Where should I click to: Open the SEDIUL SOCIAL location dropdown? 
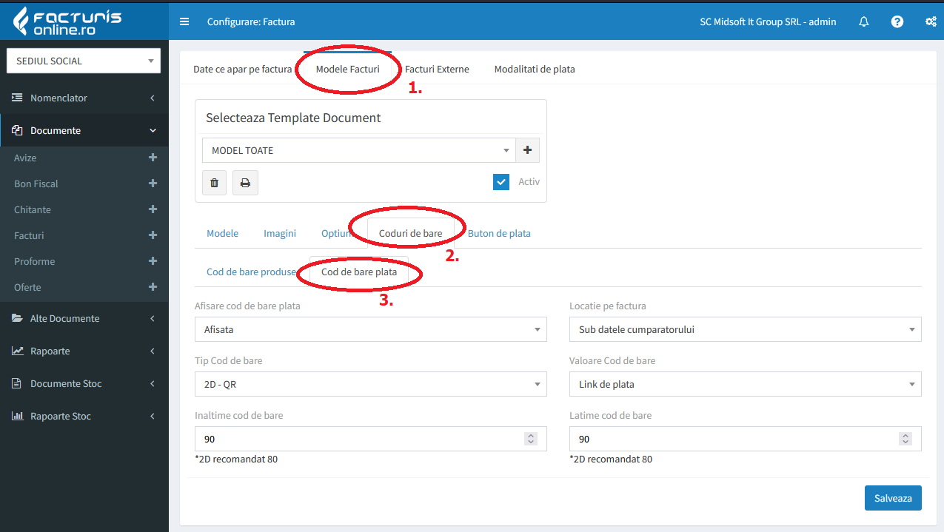84,61
